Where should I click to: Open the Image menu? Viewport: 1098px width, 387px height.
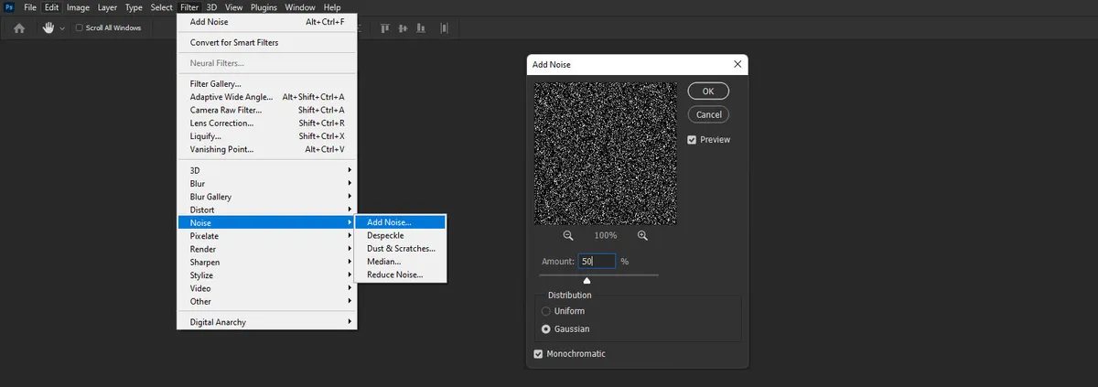(x=78, y=7)
